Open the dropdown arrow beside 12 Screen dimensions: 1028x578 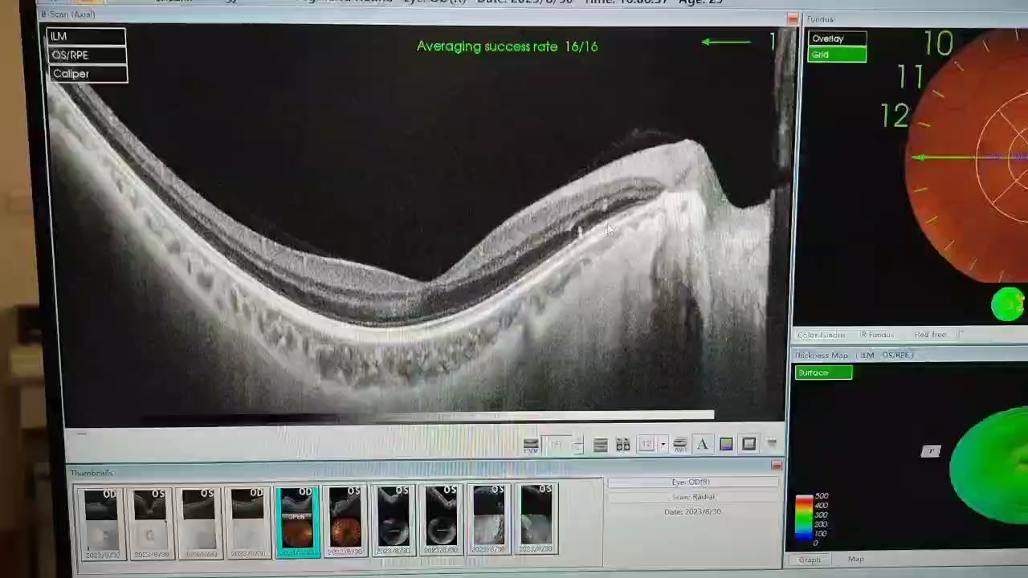point(663,445)
